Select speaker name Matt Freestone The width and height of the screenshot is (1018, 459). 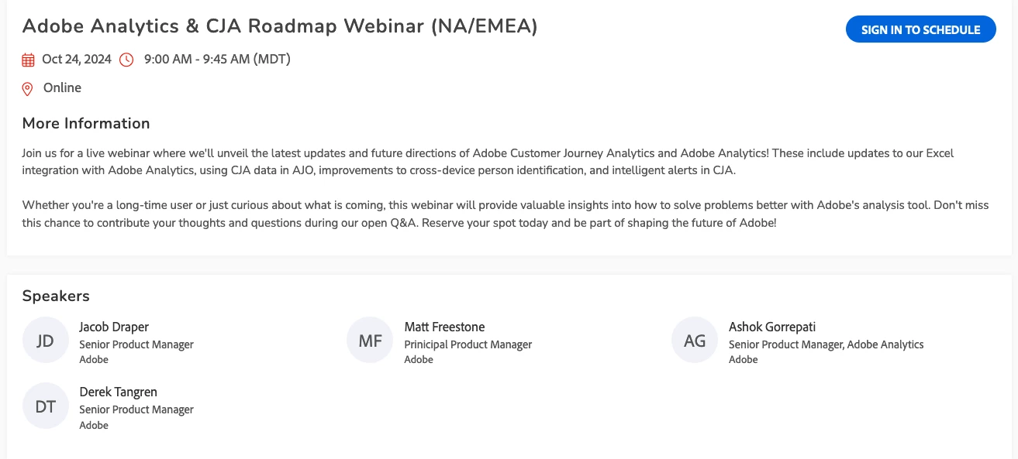click(444, 327)
